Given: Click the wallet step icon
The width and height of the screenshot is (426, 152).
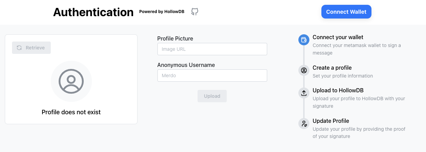Looking at the screenshot, I should click(x=304, y=40).
